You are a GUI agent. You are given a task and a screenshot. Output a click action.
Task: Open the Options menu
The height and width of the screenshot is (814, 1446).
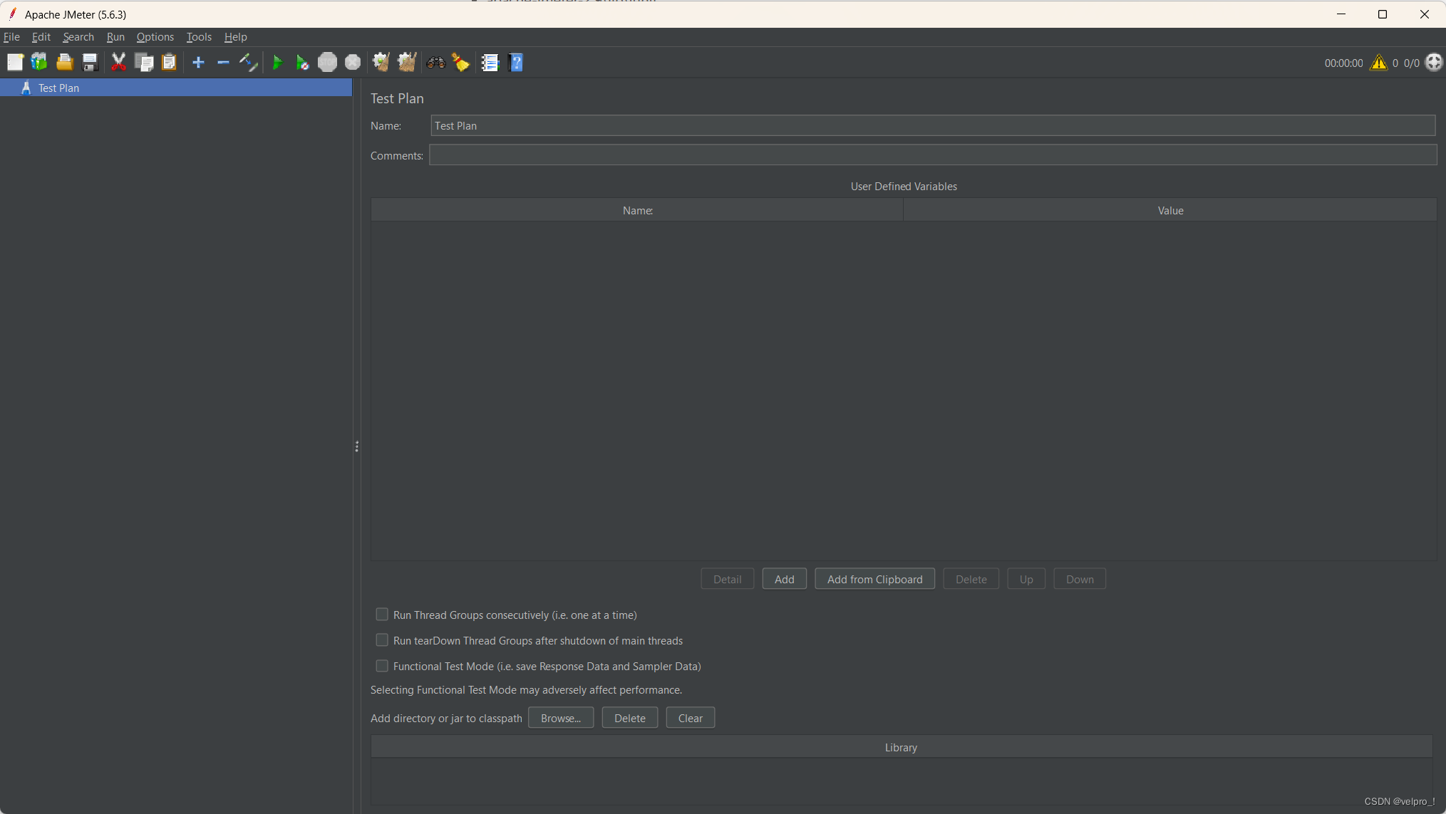pyautogui.click(x=155, y=37)
